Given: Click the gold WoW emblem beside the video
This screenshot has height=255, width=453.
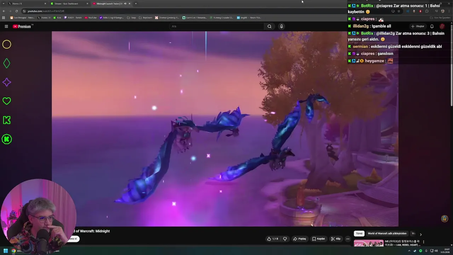Looking at the screenshot, I should coord(445,219).
